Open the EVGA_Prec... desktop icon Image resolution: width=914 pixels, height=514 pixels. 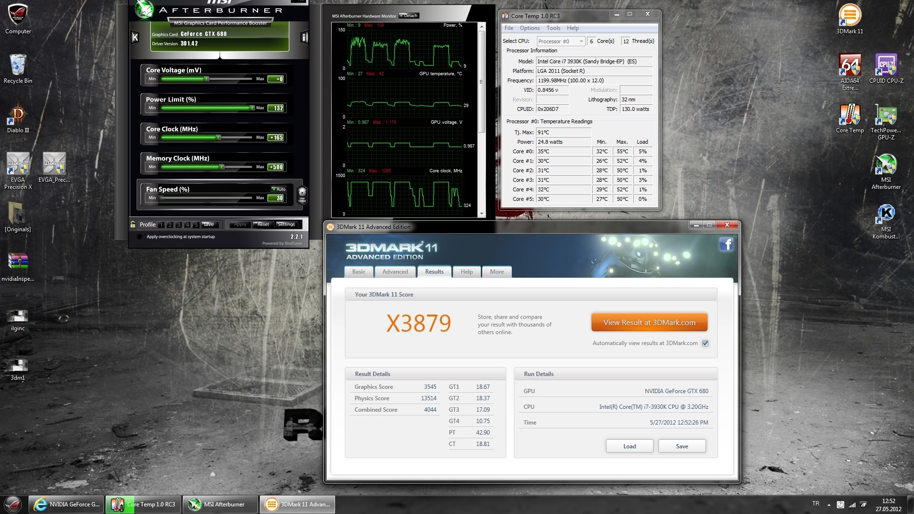pos(54,168)
